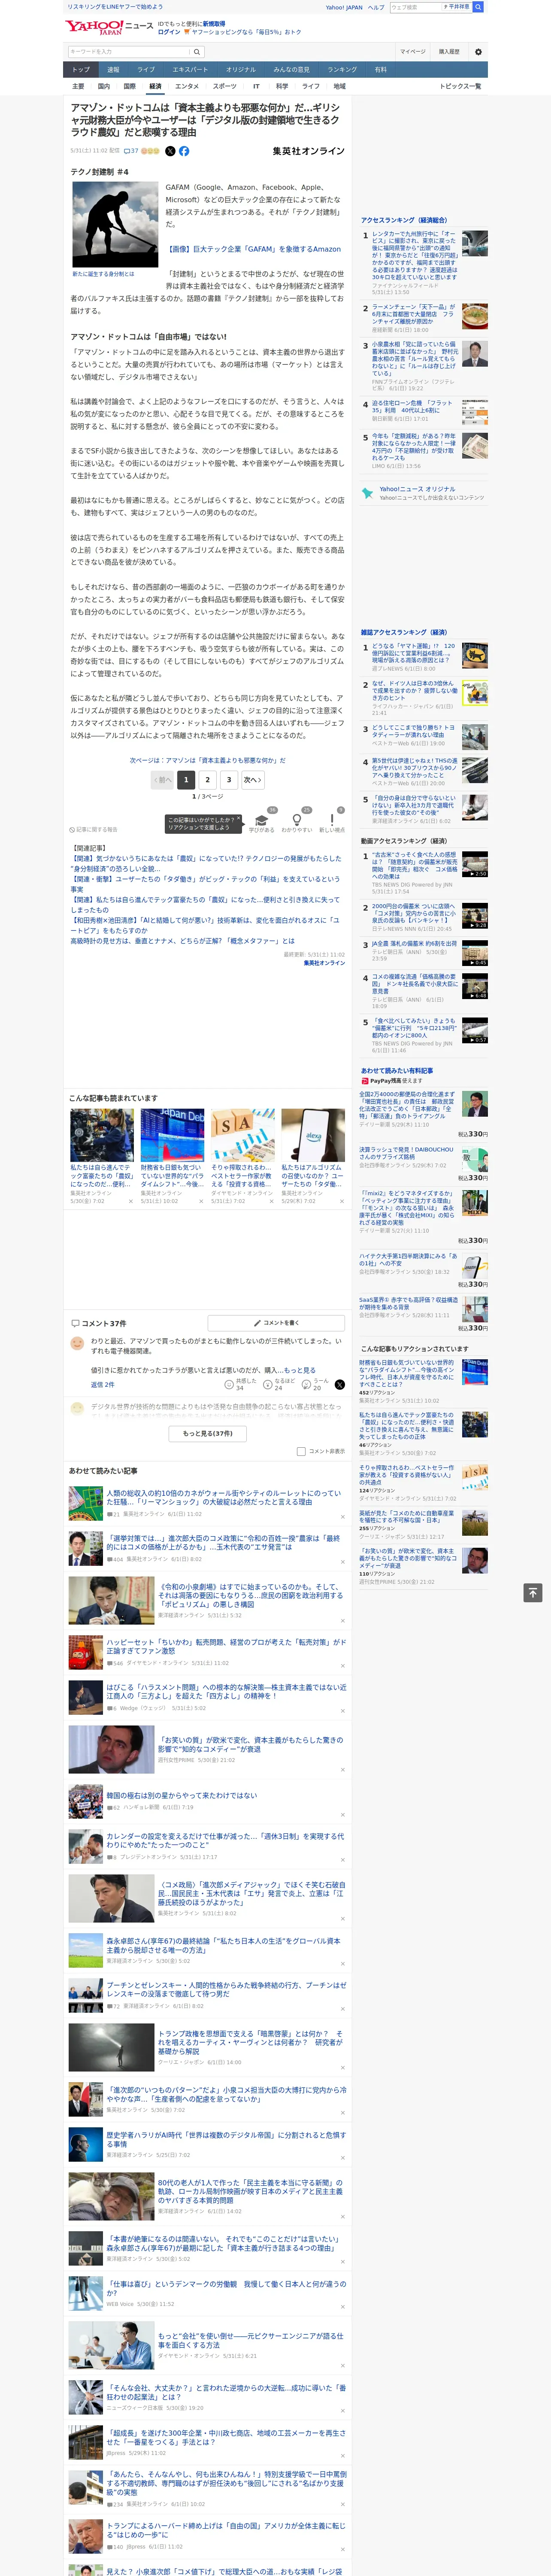Click the scroll-to-top arrow button
Screen dimensions: 551x2576
coord(533,1593)
